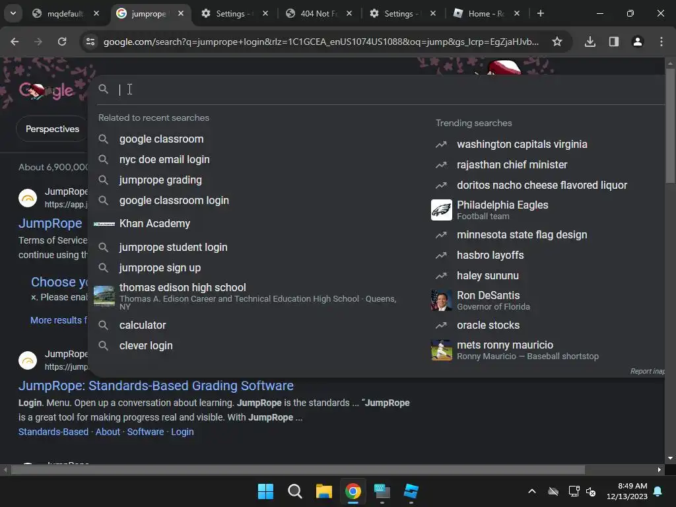
Task: Open the Login sitelink
Action: tap(182, 432)
